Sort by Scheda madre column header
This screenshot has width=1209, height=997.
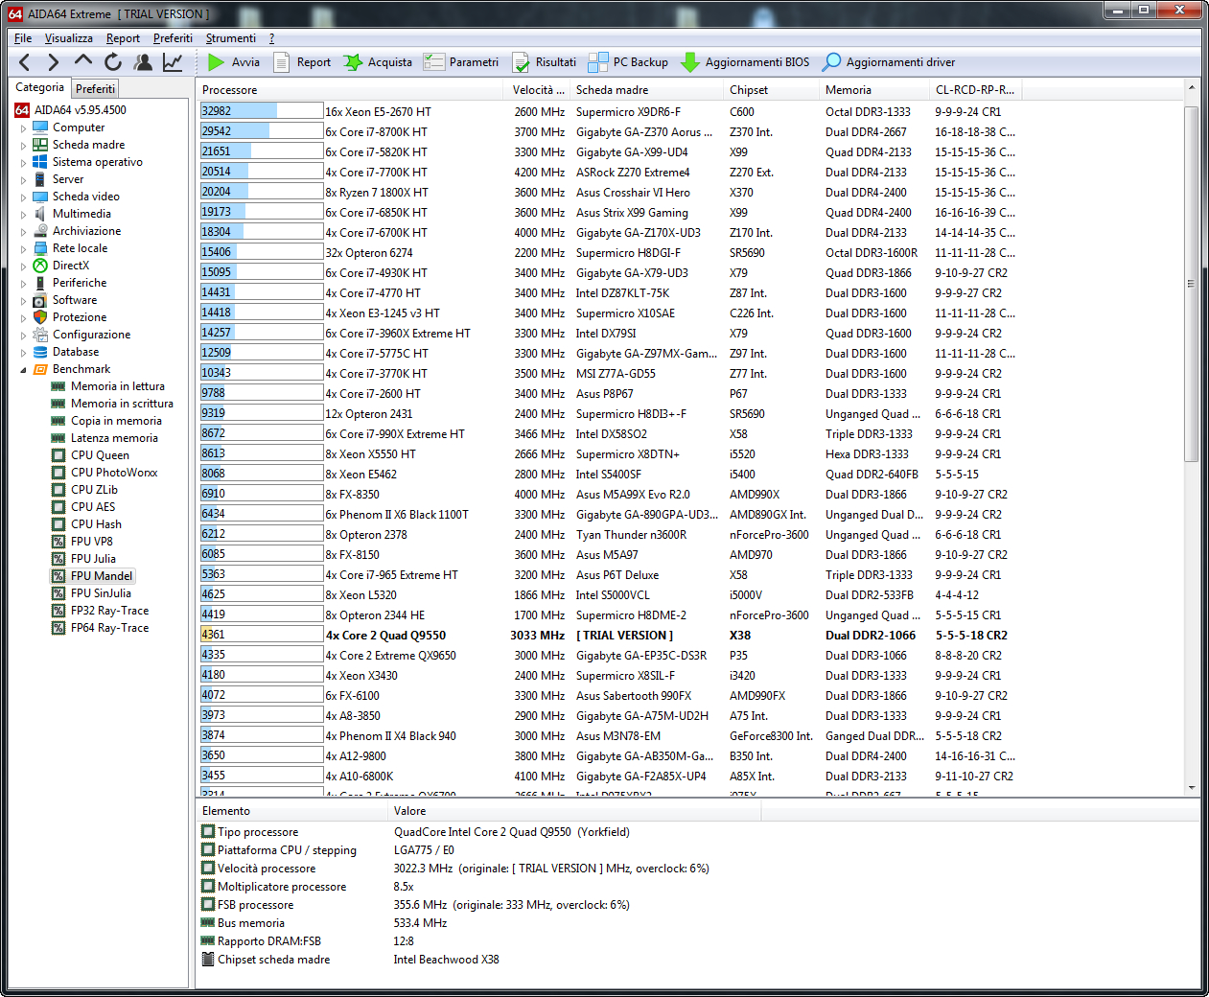(x=646, y=90)
